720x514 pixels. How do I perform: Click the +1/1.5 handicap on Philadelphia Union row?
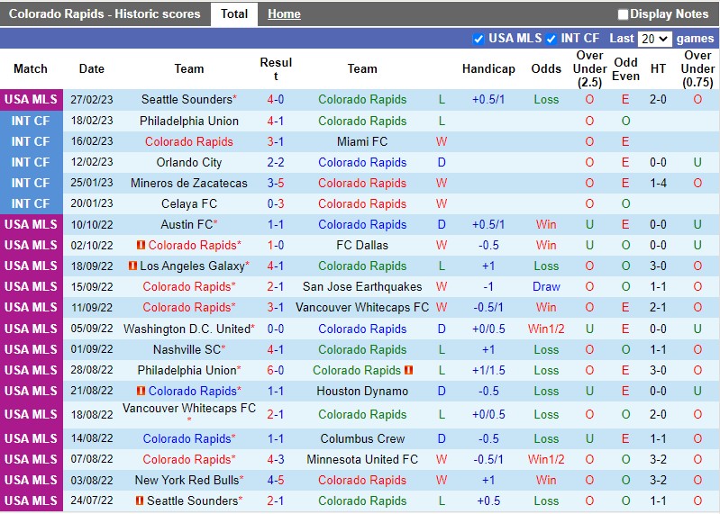[x=488, y=370]
